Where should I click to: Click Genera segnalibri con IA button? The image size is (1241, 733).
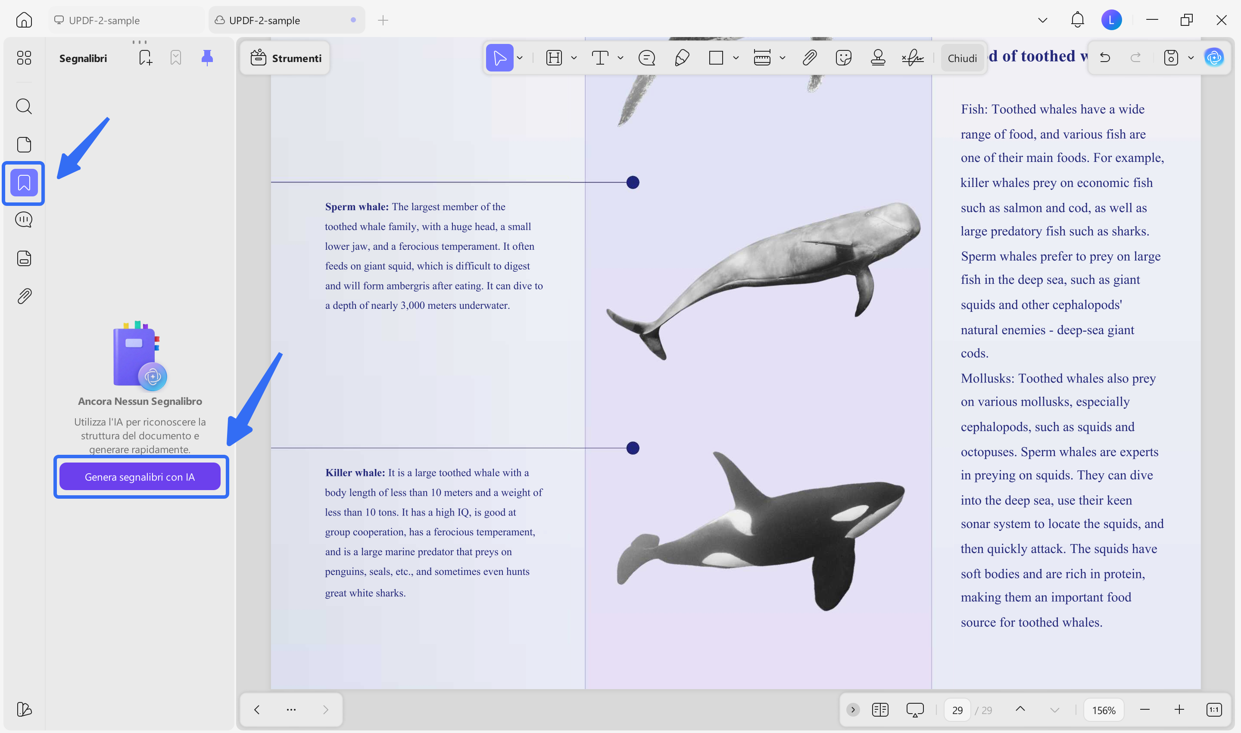140,477
